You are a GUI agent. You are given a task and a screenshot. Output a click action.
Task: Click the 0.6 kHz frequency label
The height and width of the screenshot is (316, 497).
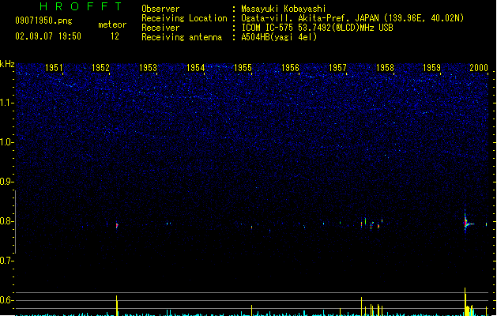coord(6,300)
